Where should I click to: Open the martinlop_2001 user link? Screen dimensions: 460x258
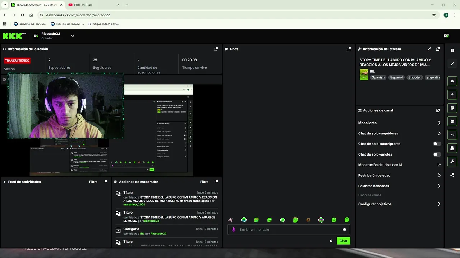pyautogui.click(x=134, y=204)
